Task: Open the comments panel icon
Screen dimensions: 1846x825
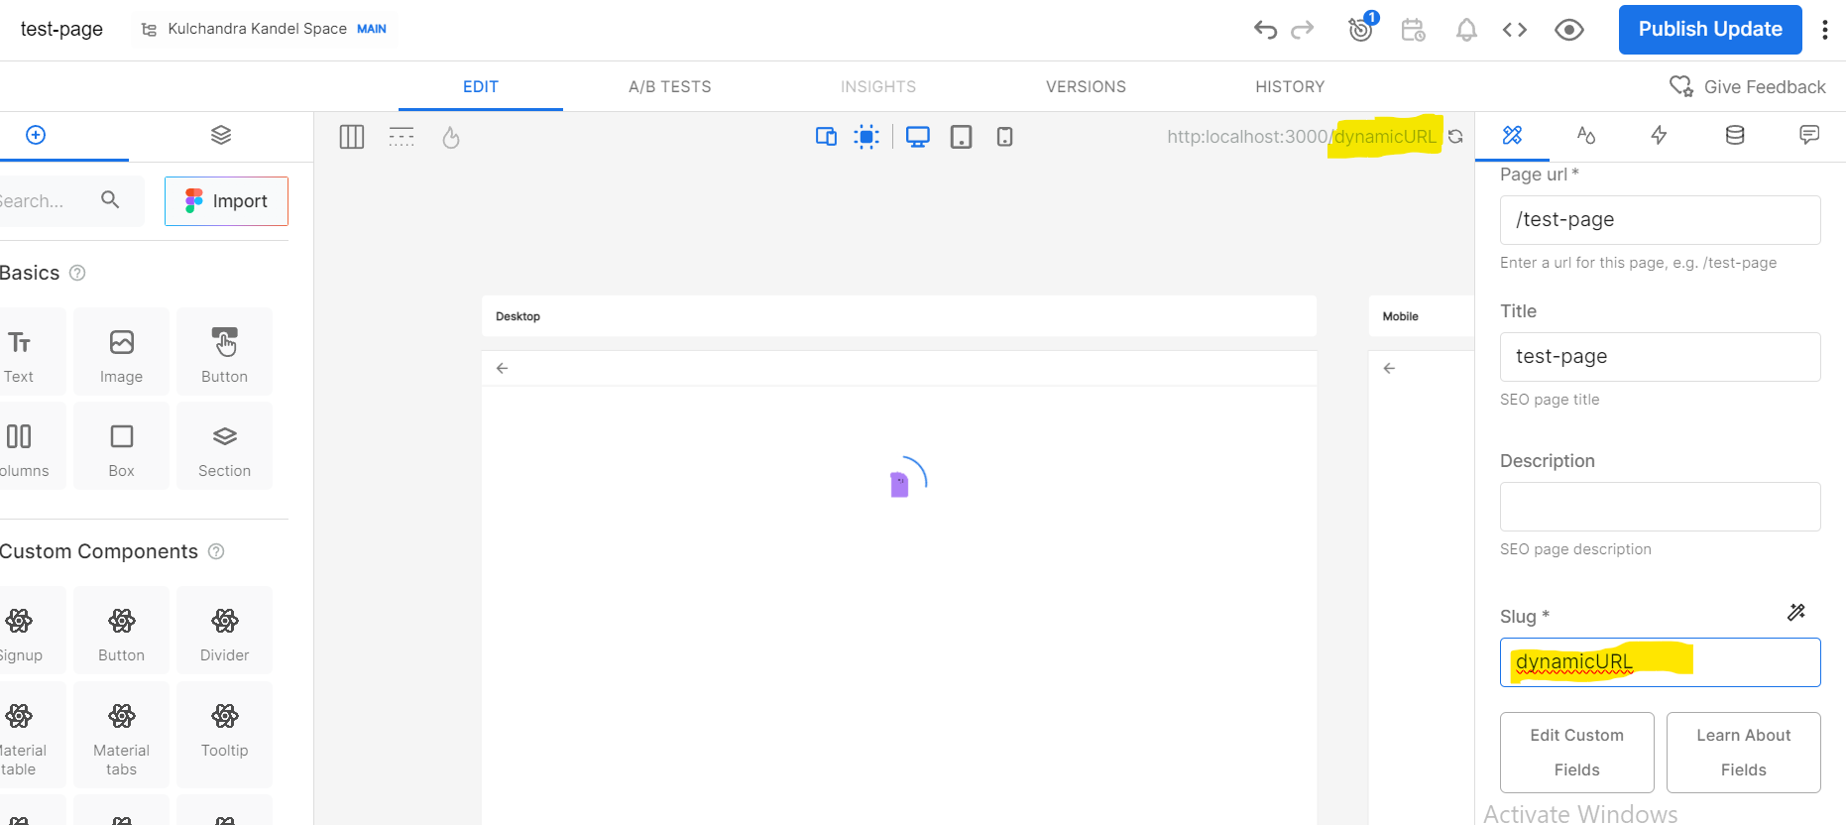Action: coord(1809,135)
